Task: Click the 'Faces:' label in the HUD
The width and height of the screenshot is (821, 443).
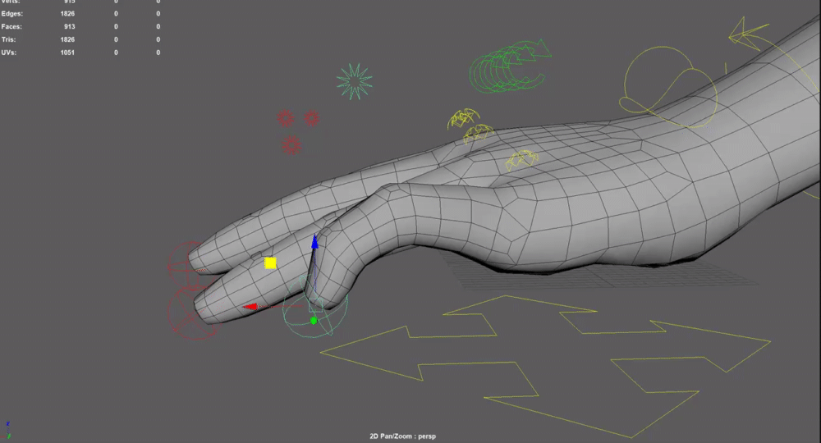Action: click(x=11, y=27)
